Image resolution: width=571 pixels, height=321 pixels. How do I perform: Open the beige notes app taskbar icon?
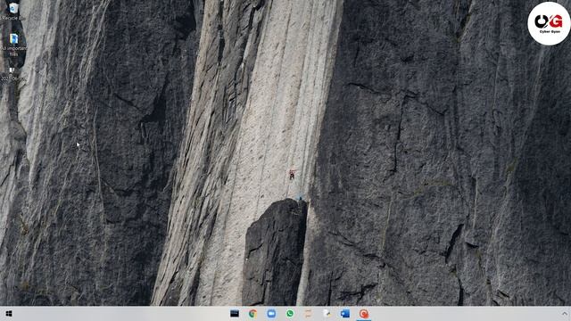(x=308, y=313)
